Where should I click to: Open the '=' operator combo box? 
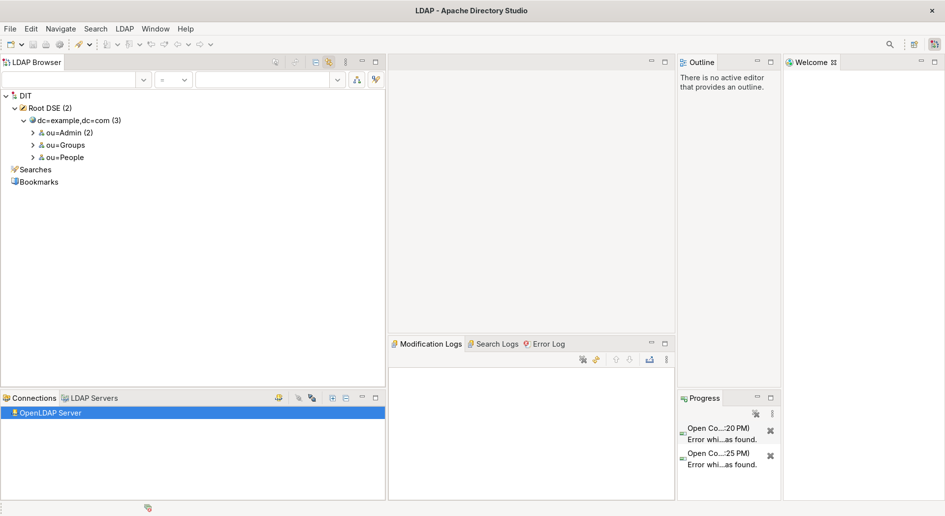(173, 80)
